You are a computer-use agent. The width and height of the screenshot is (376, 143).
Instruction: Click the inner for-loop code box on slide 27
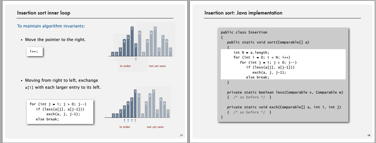coord(60,111)
